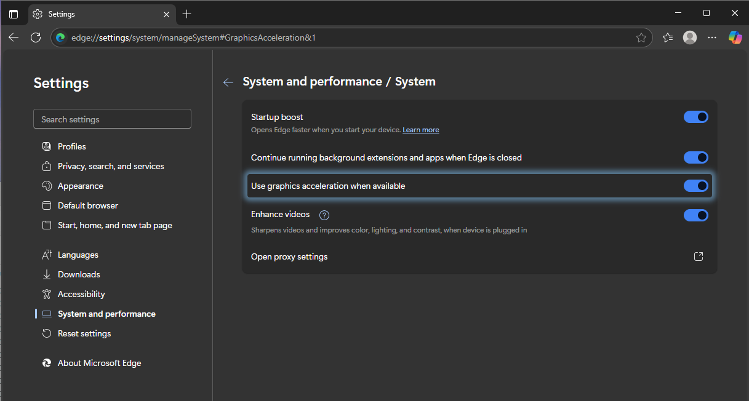Click the Copilot icon in toolbar
The width and height of the screenshot is (749, 401).
click(735, 38)
